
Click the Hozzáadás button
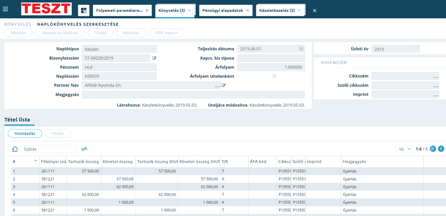[25, 133]
